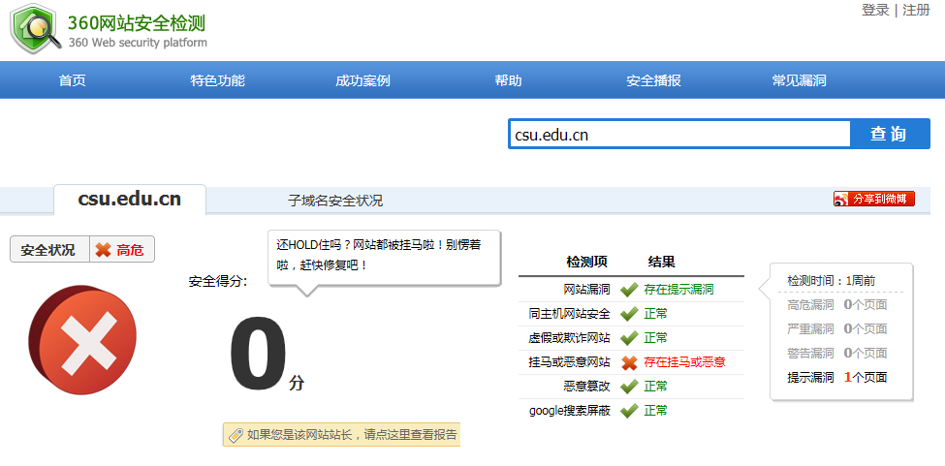945x466 pixels.
Task: Open the 首页 navigation item
Action: 72,80
